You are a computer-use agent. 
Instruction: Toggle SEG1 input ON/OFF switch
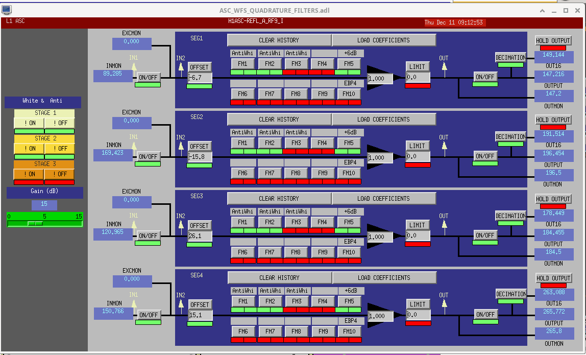click(x=148, y=77)
